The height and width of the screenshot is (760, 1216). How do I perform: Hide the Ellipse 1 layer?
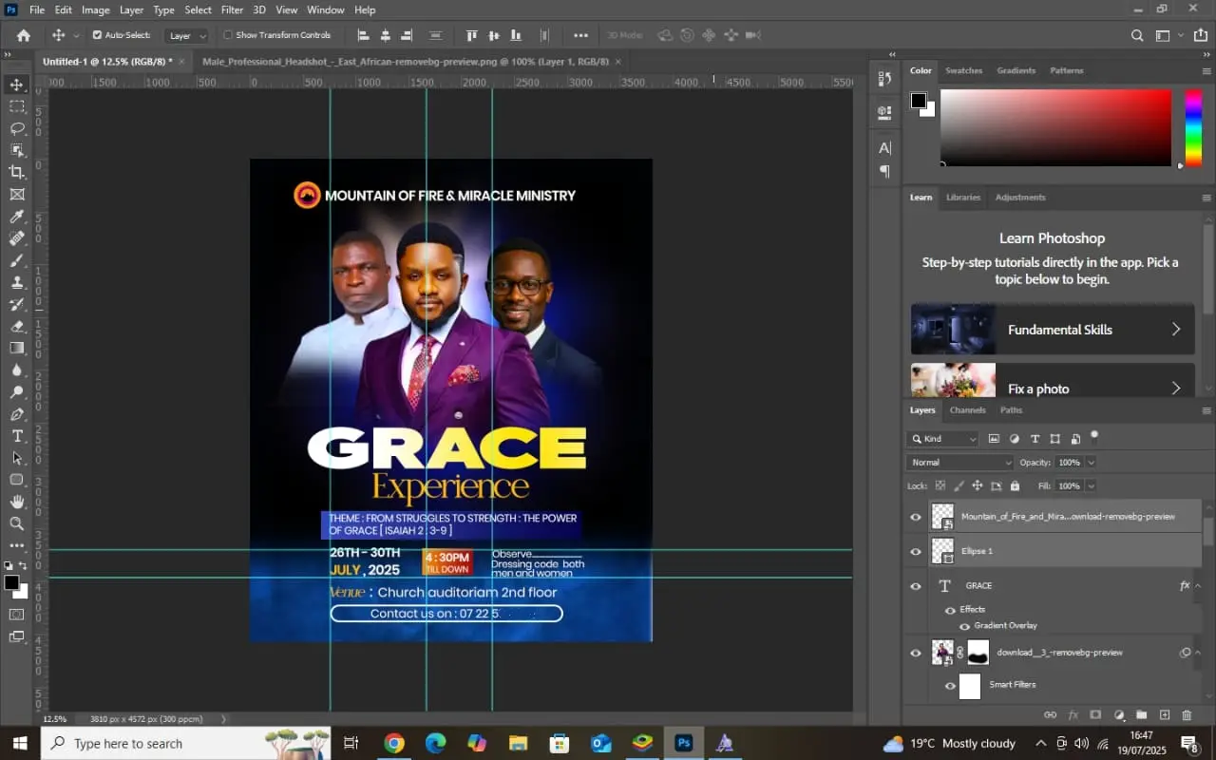[x=916, y=551]
